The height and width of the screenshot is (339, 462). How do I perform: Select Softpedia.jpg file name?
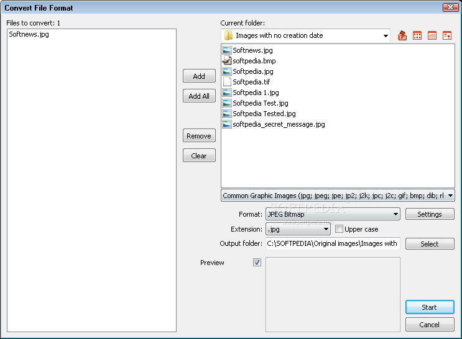(x=253, y=71)
